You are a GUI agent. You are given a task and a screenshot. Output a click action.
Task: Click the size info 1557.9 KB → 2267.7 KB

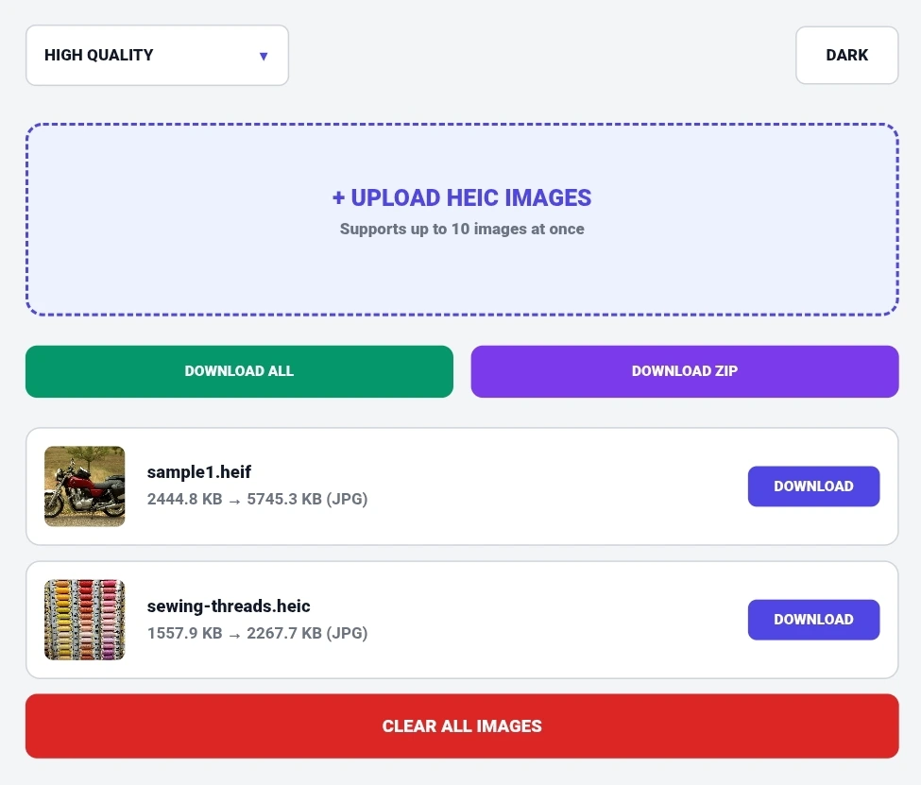pos(257,633)
